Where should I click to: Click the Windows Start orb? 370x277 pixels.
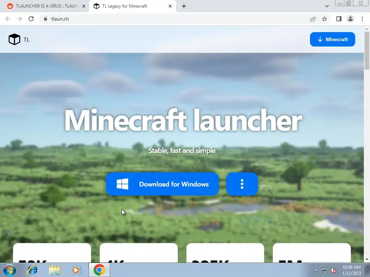(x=10, y=270)
